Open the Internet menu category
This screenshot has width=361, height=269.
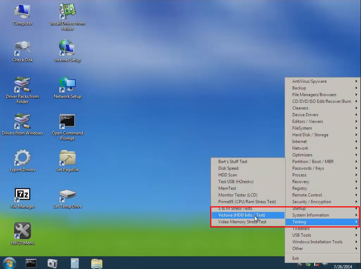[322, 141]
